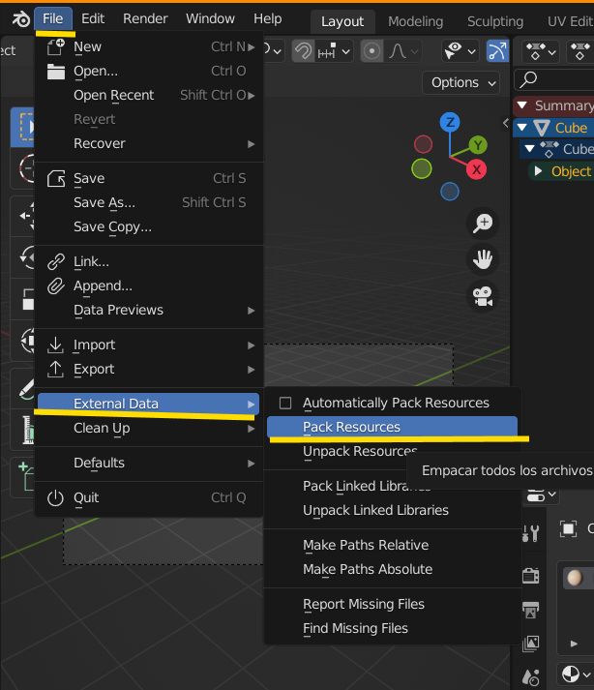Open object visibility eye dropdown
Viewport: 594px width, 690px height.
460,51
